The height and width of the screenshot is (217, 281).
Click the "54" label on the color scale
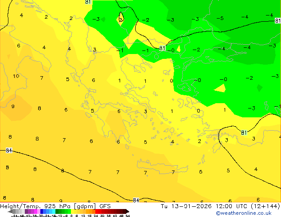[x=128, y=216]
